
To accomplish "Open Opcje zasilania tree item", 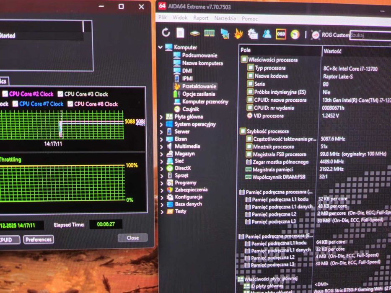I will [x=199, y=94].
